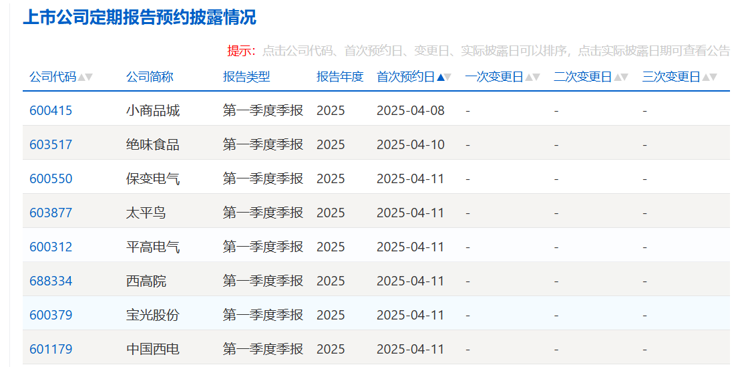Viewport: 736px width, 367px height.
Task: Open company code 688334
Action: pyautogui.click(x=51, y=281)
